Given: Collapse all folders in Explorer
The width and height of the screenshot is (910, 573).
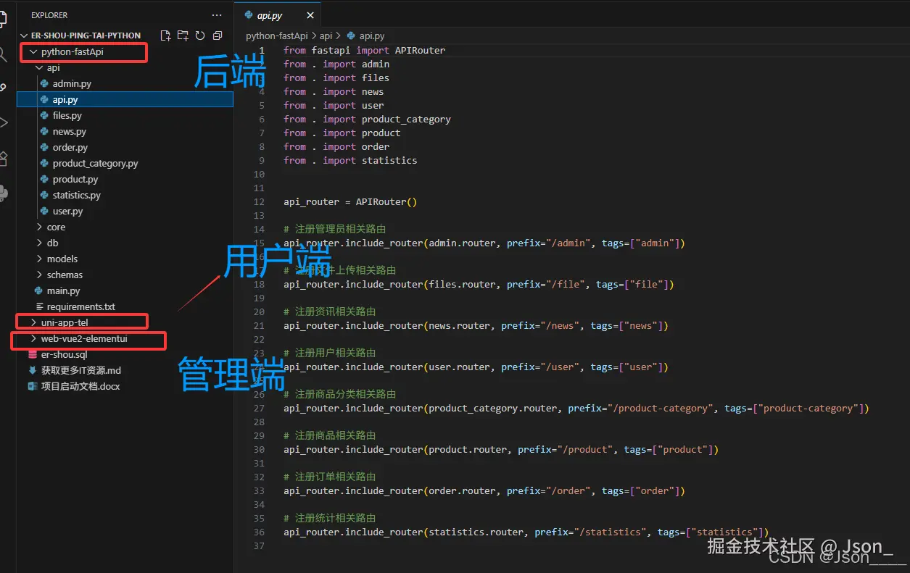Looking at the screenshot, I should tap(217, 35).
